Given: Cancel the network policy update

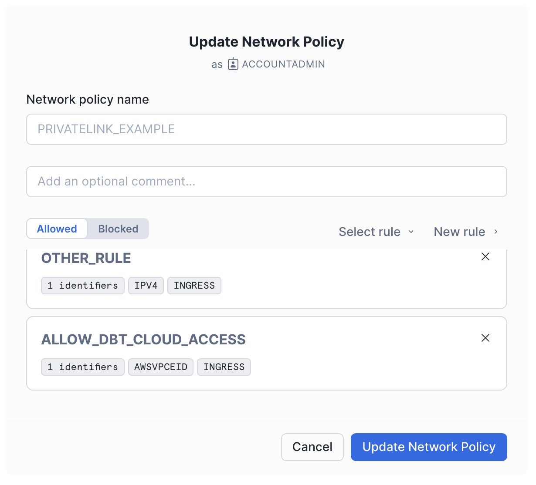Looking at the screenshot, I should pos(312,447).
